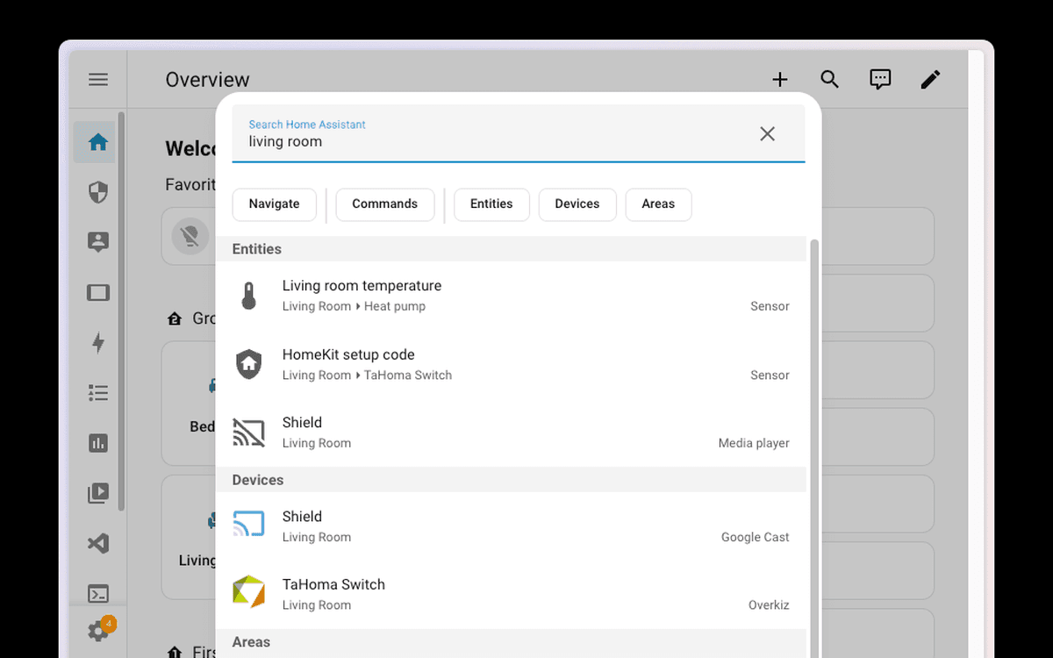The height and width of the screenshot is (658, 1053).
Task: Open the tablet panel sidebar icon
Action: (x=98, y=293)
